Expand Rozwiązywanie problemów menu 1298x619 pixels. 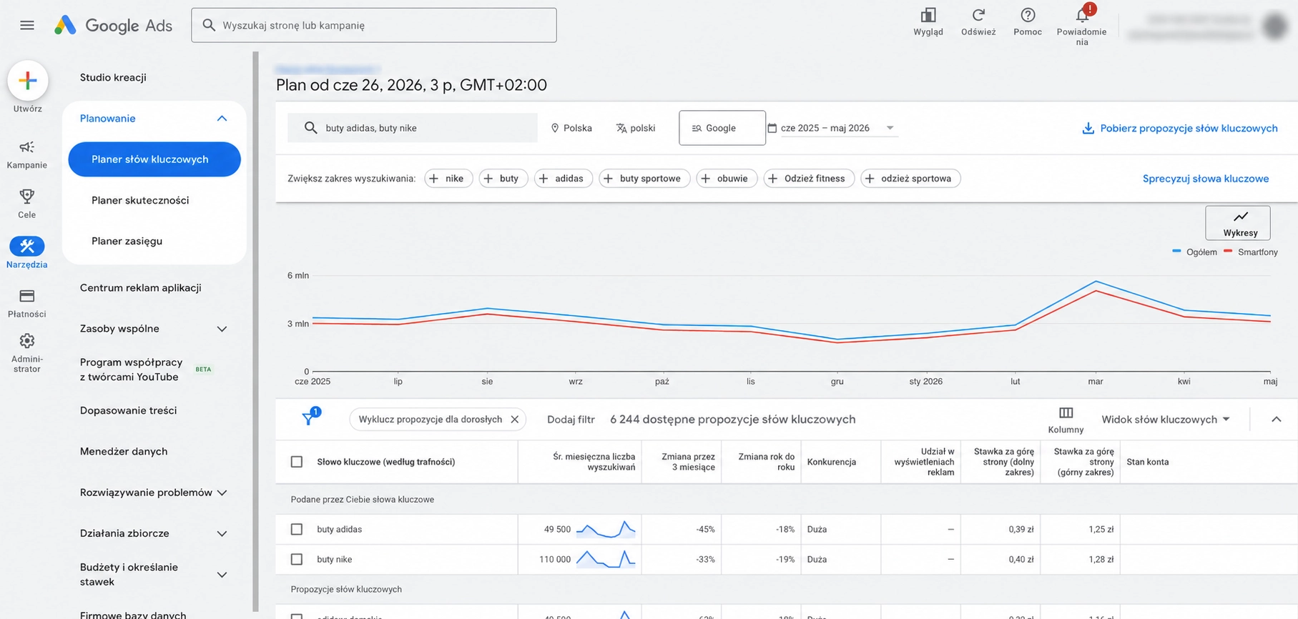[x=222, y=492]
